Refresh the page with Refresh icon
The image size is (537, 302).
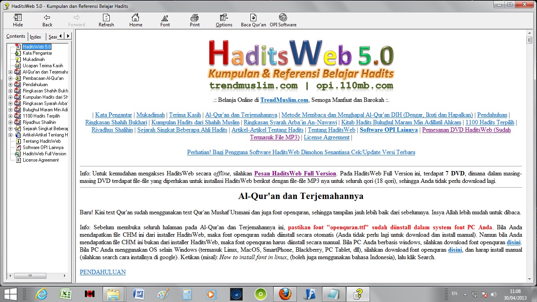click(106, 20)
